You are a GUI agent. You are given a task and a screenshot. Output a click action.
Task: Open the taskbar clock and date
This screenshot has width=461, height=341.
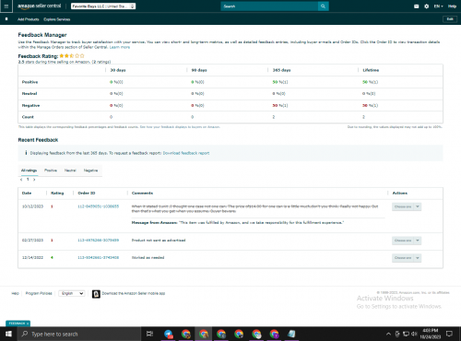pos(431,334)
